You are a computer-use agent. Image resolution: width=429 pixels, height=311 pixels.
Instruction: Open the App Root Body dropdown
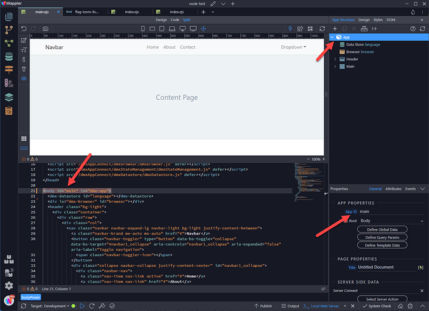coord(391,221)
